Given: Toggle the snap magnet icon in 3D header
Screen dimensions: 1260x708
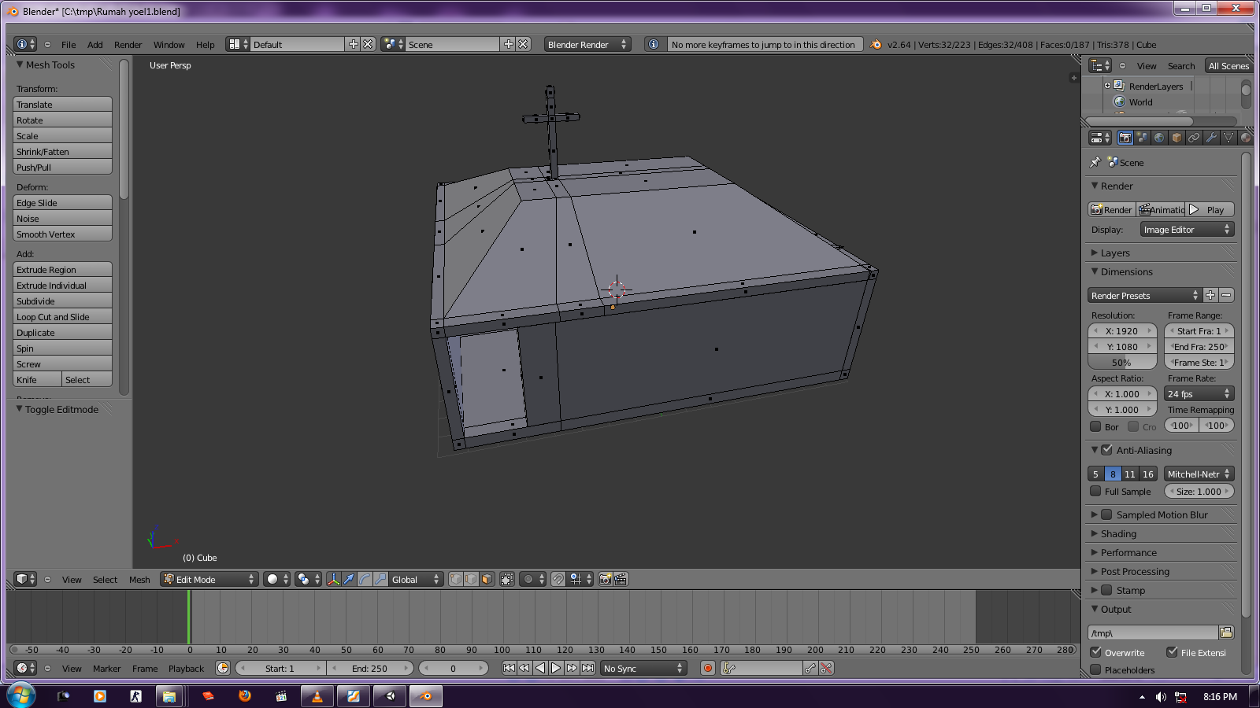Looking at the screenshot, I should coord(558,579).
